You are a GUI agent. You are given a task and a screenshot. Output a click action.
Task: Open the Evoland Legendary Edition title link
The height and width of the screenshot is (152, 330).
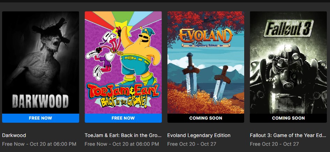pos(199,135)
